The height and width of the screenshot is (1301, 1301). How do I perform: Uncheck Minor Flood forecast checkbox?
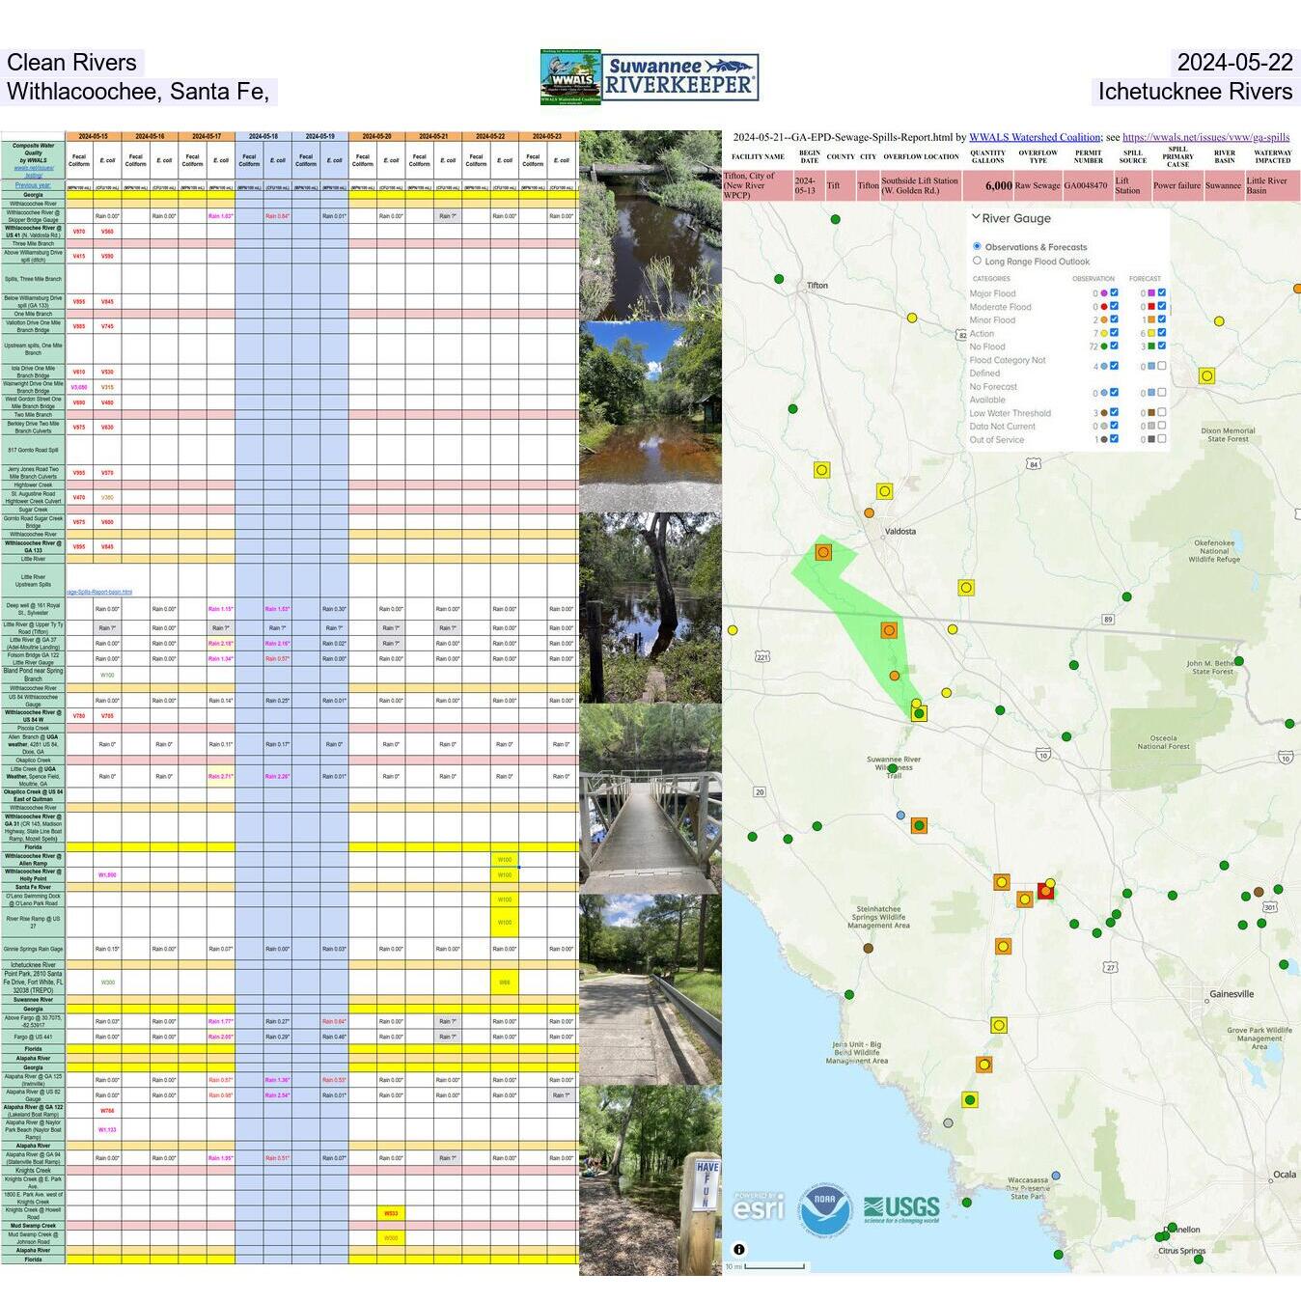coord(1162,318)
